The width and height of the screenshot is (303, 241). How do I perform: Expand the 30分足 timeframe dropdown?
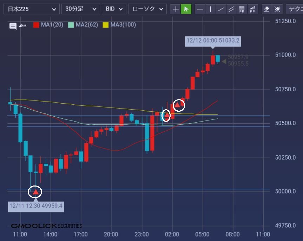[80, 9]
